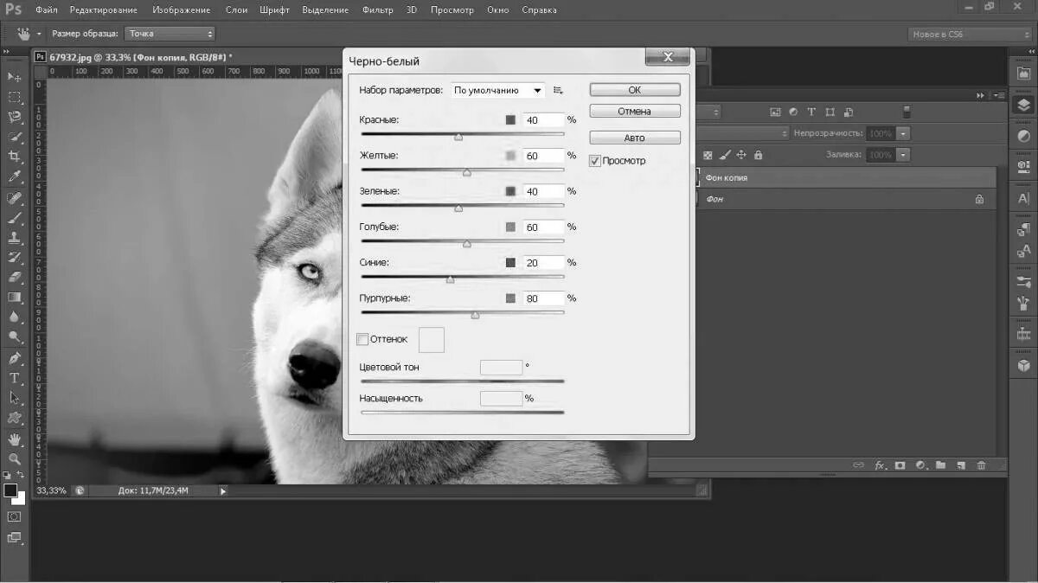This screenshot has height=583, width=1038.
Task: Delete layer with trash icon
Action: pos(981,465)
